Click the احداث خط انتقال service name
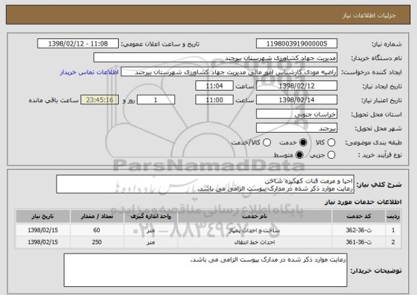 [x=255, y=242]
